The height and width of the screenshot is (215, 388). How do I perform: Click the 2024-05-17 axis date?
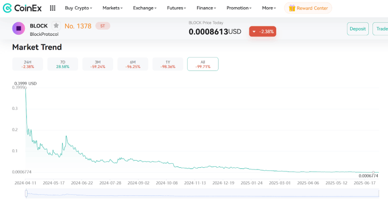[x=54, y=183]
